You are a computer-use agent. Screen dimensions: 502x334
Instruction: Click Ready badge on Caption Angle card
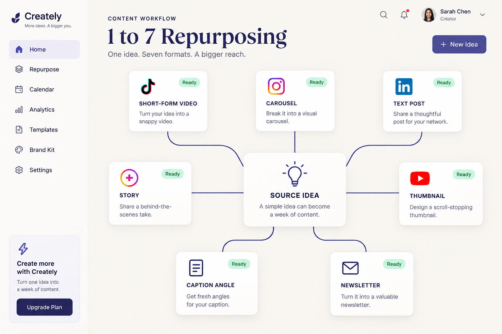pos(239,264)
